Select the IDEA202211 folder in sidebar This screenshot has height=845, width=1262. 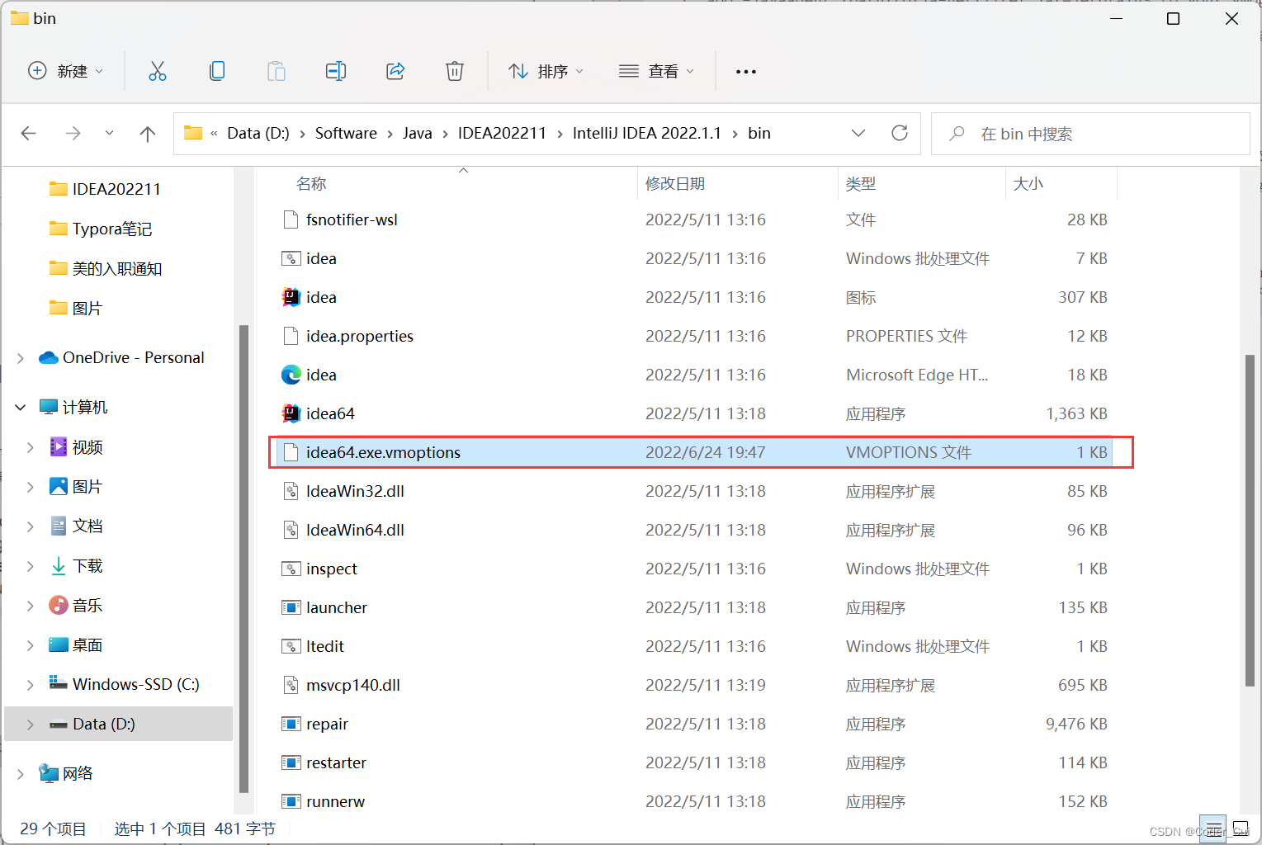pos(116,189)
